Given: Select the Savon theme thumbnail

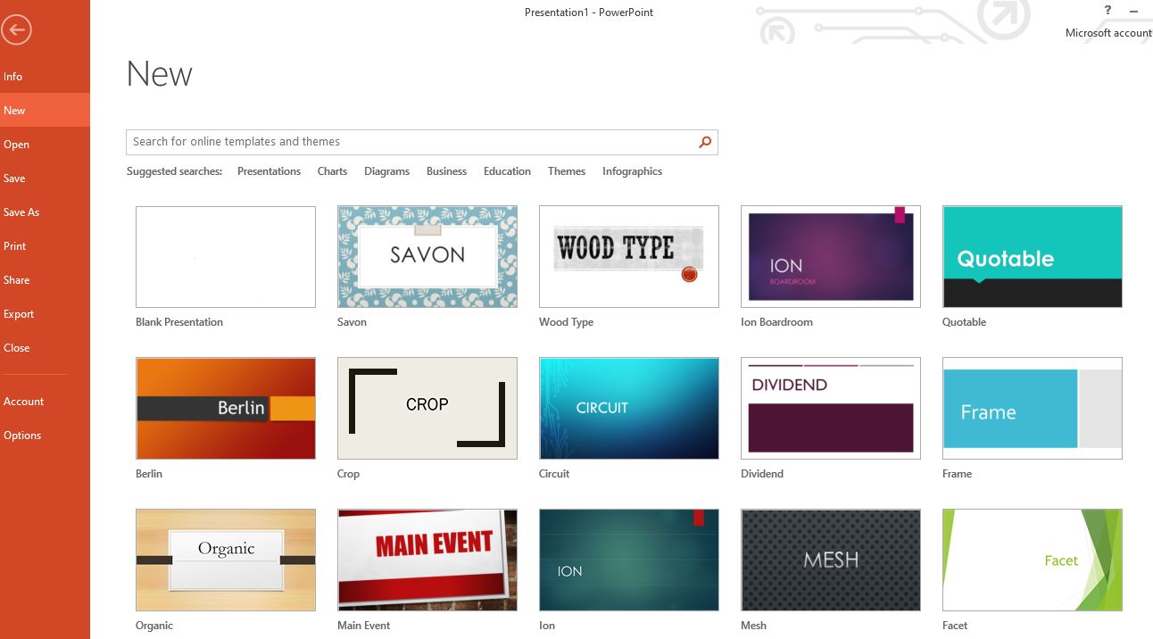Looking at the screenshot, I should [x=427, y=257].
